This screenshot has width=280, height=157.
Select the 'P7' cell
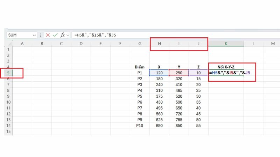[140, 108]
